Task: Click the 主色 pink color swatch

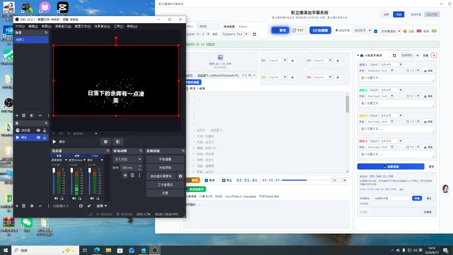Action: click(x=419, y=31)
